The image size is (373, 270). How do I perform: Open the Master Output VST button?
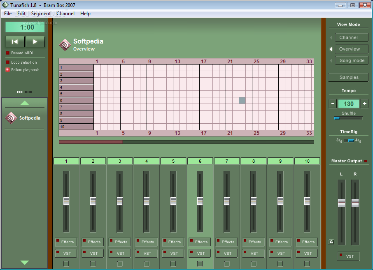tap(348, 256)
